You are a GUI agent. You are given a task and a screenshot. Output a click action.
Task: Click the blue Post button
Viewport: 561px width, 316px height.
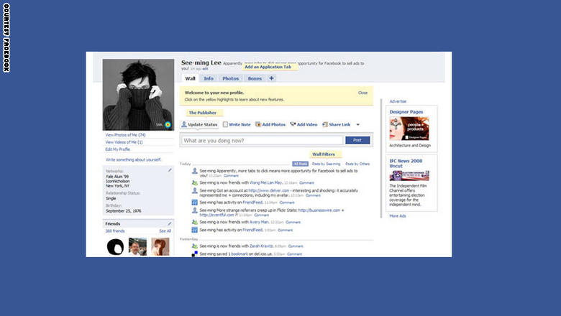(x=357, y=140)
